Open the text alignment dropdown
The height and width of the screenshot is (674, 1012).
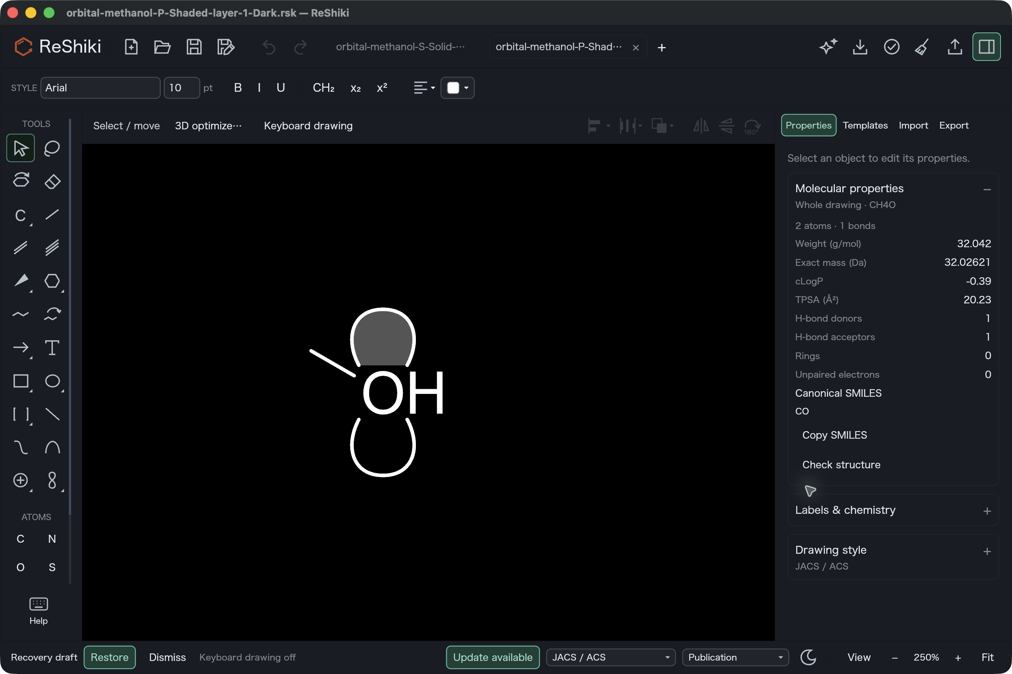tap(424, 88)
